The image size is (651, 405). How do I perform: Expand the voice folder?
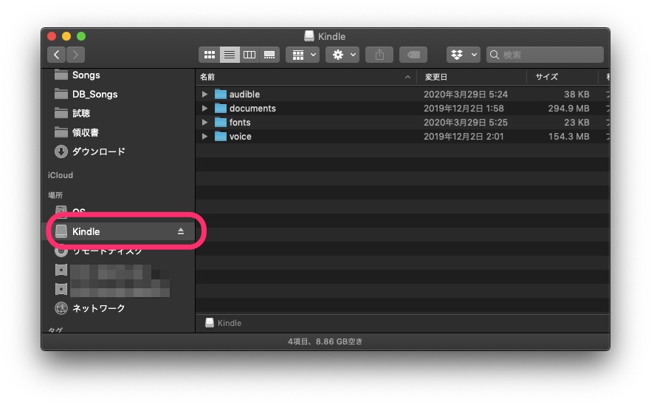tap(204, 137)
